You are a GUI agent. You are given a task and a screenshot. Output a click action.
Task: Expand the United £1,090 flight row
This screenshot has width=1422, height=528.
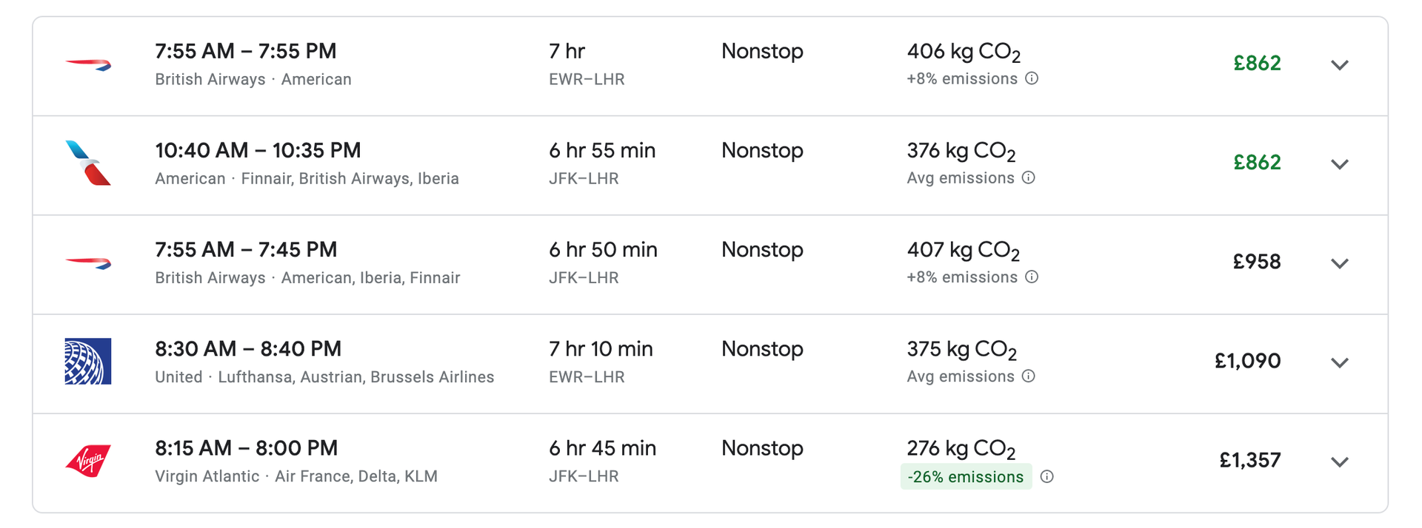pyautogui.click(x=1339, y=362)
